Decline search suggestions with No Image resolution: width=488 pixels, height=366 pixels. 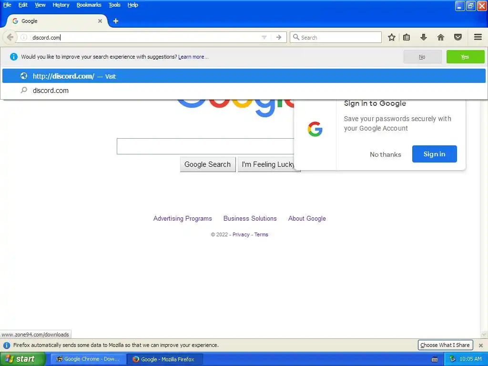[x=422, y=57]
